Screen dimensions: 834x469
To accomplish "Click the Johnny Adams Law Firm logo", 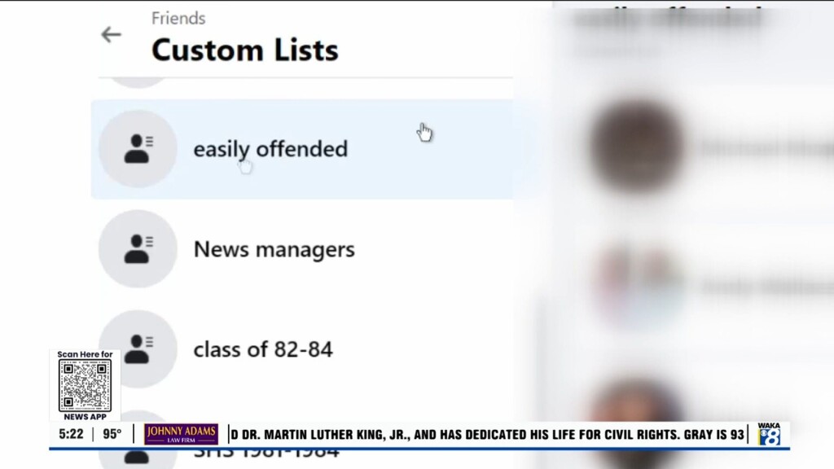I will point(181,435).
